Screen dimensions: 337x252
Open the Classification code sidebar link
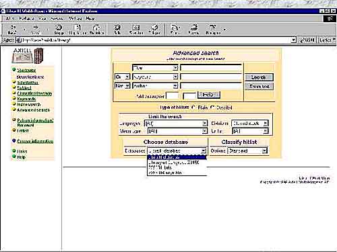coord(34,93)
